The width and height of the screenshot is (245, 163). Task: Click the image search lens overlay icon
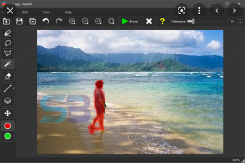pos(182,11)
